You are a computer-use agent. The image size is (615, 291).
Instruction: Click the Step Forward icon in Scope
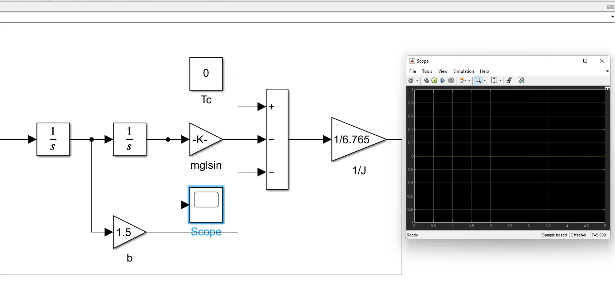point(443,81)
